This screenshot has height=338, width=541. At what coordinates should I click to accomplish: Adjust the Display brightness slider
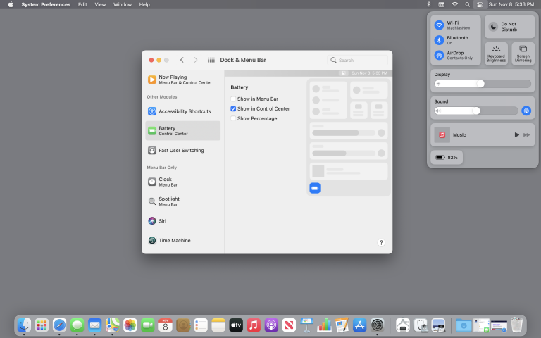(480, 84)
